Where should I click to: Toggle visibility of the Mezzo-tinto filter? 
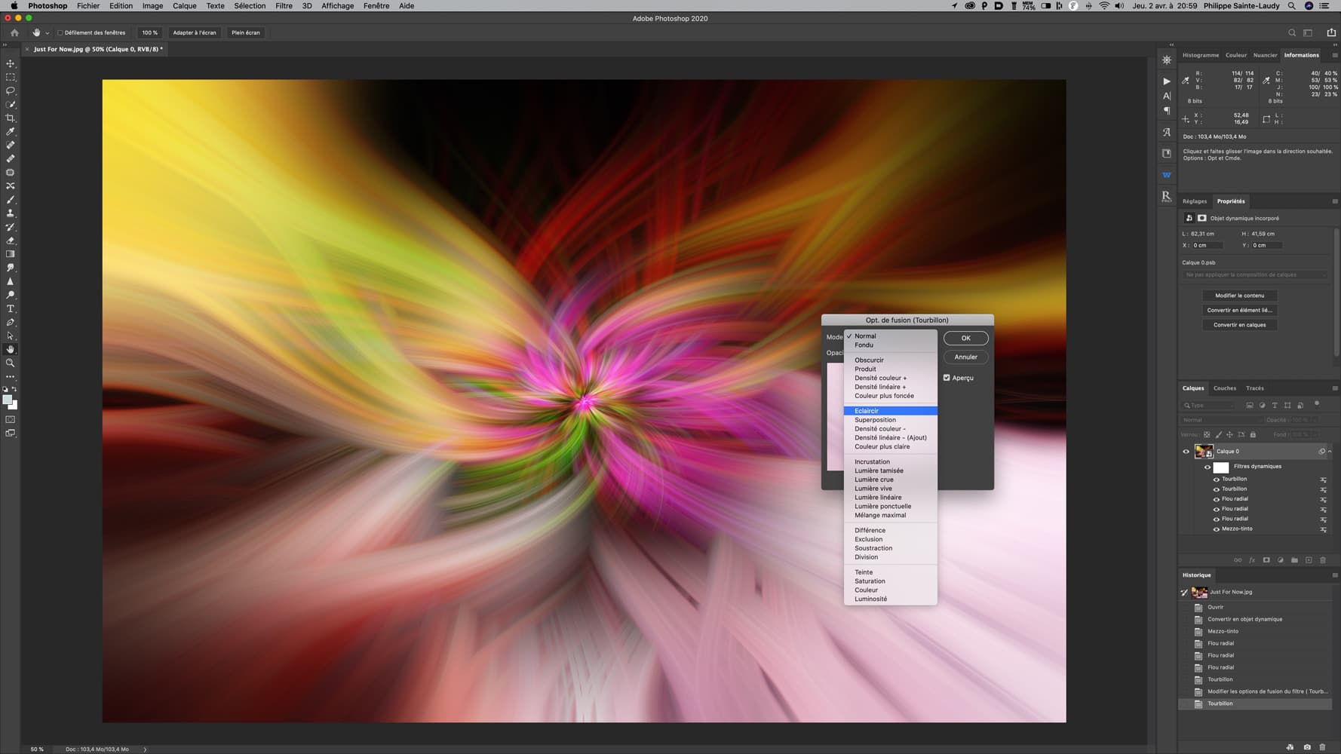point(1216,529)
